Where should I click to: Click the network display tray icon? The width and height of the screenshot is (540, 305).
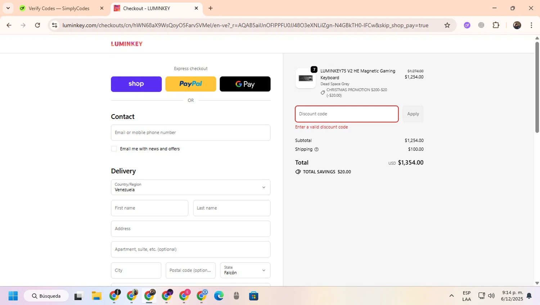point(482,296)
